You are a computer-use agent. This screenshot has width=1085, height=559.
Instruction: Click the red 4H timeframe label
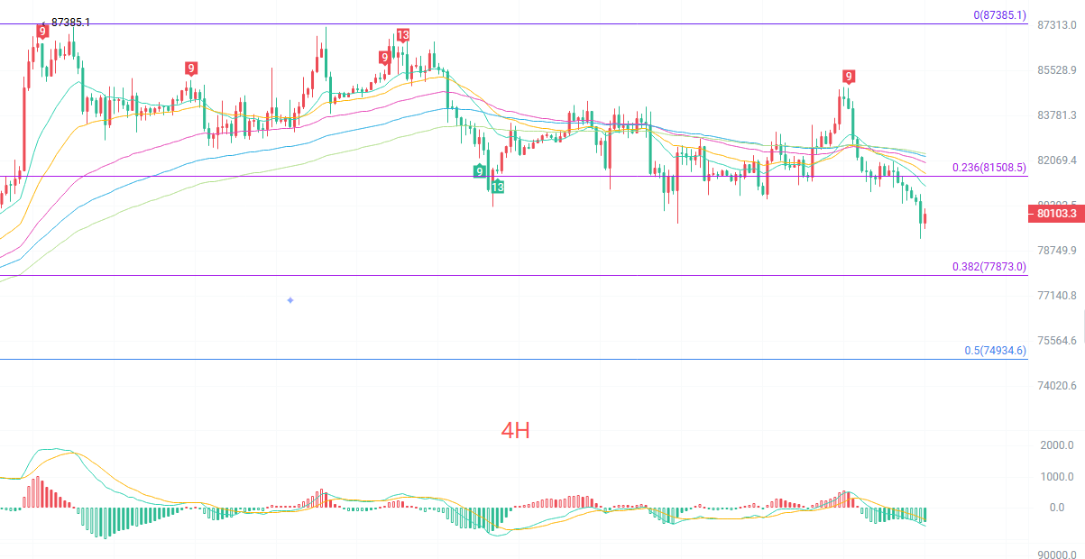point(516,431)
